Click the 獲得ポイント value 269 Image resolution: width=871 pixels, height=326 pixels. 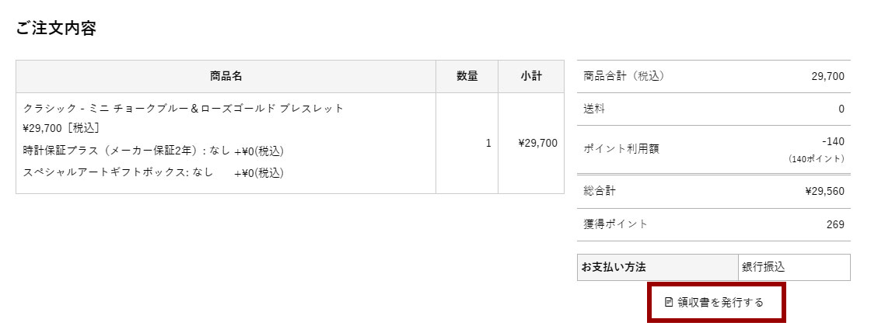[x=835, y=224]
